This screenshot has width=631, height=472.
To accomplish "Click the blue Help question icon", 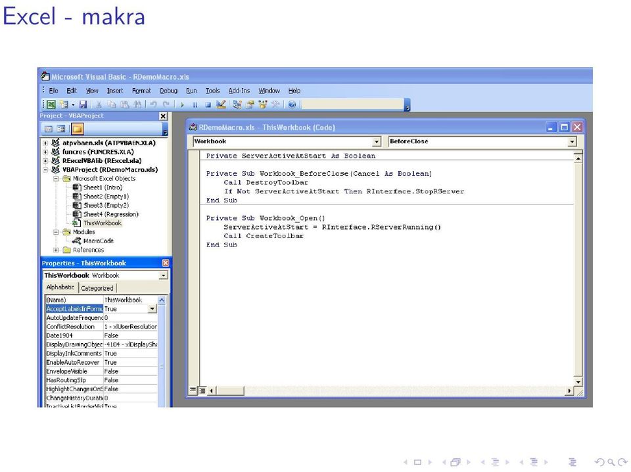I will pos(292,105).
